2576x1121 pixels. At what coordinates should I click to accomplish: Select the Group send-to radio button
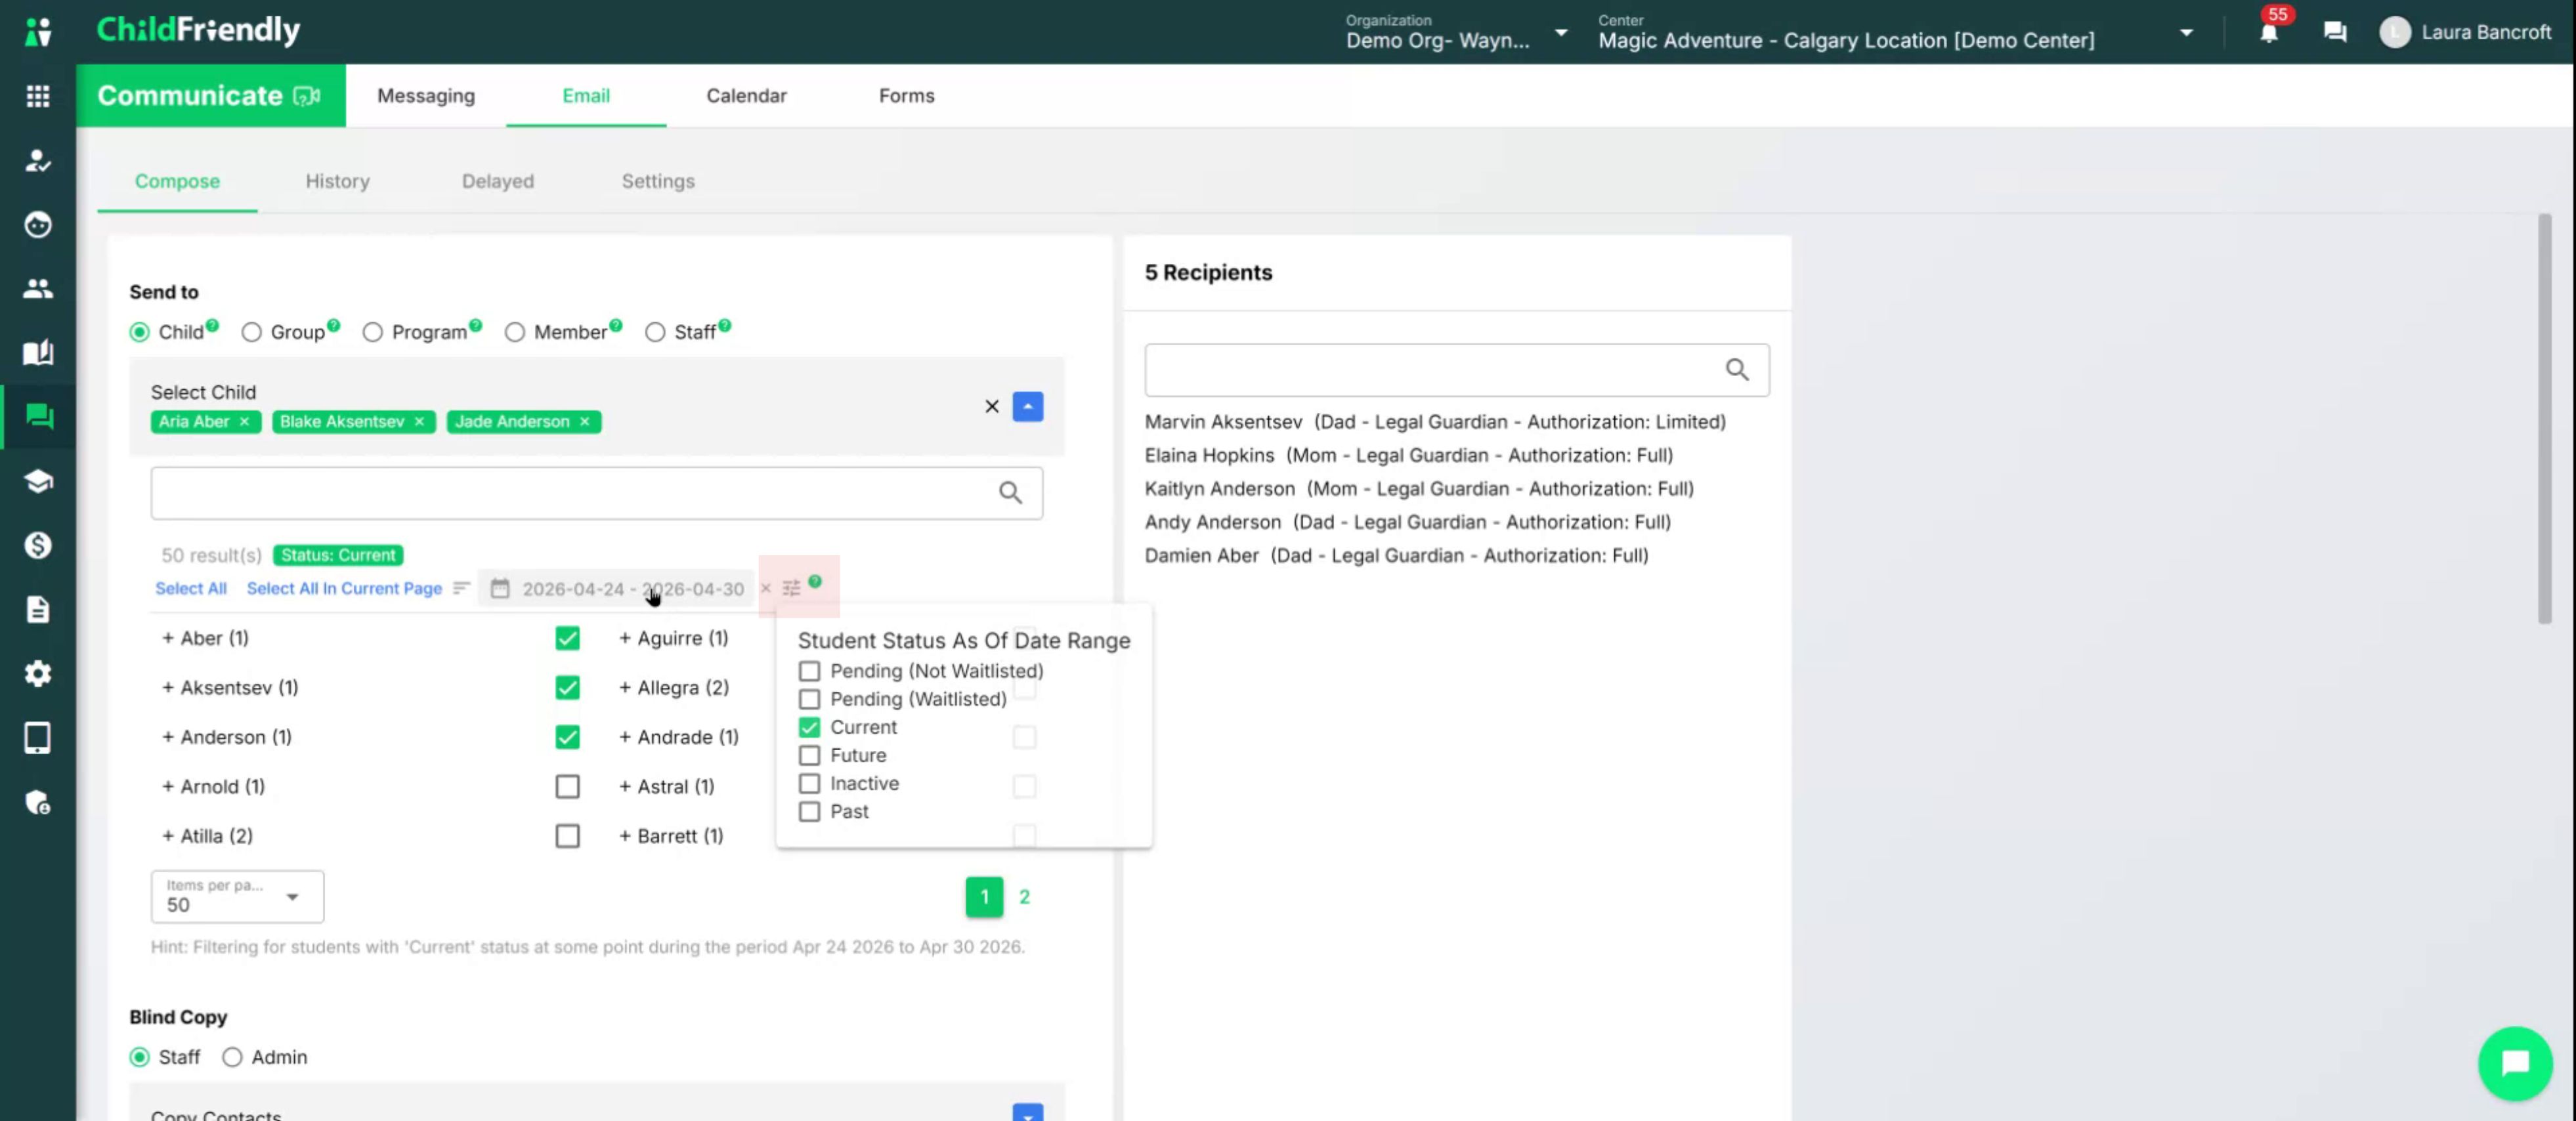[x=251, y=332]
